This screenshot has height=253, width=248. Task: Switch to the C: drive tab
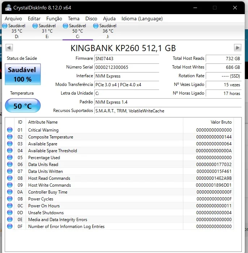coord(78,31)
